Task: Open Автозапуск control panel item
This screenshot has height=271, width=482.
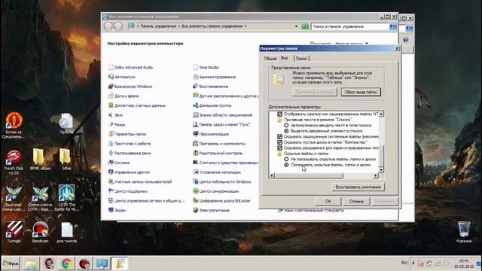Action: pyautogui.click(x=122, y=77)
